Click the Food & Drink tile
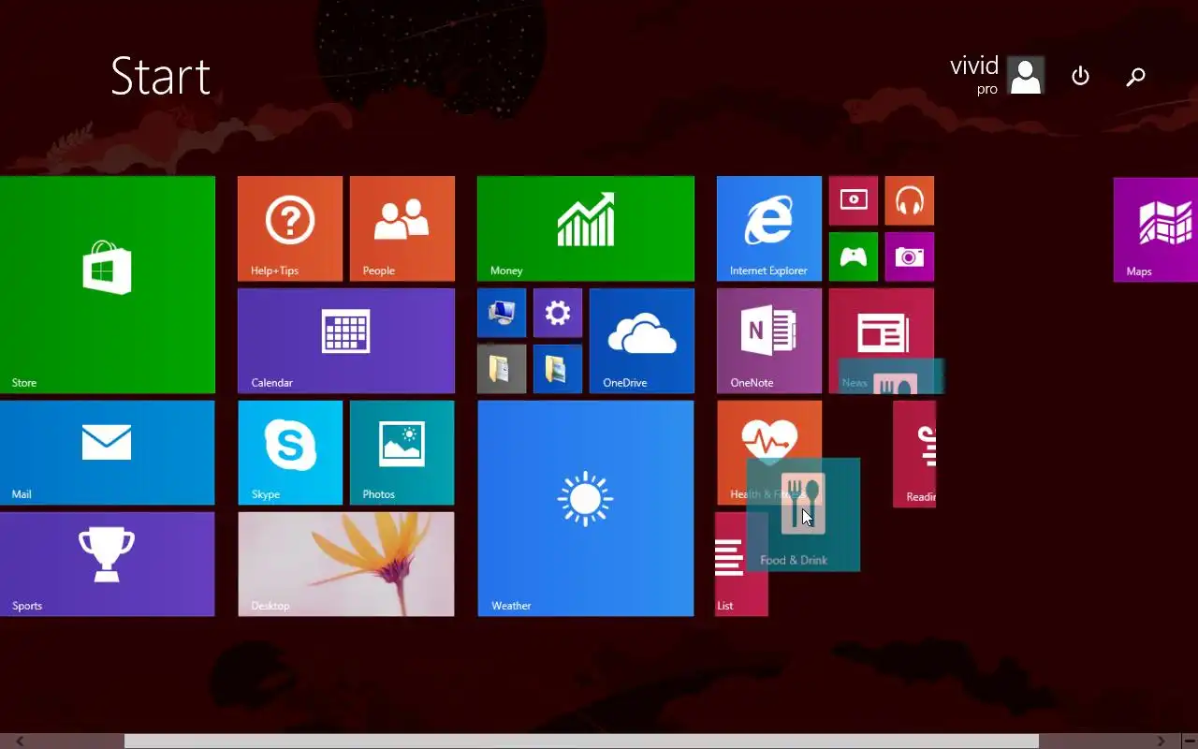The height and width of the screenshot is (749, 1198). 803,514
